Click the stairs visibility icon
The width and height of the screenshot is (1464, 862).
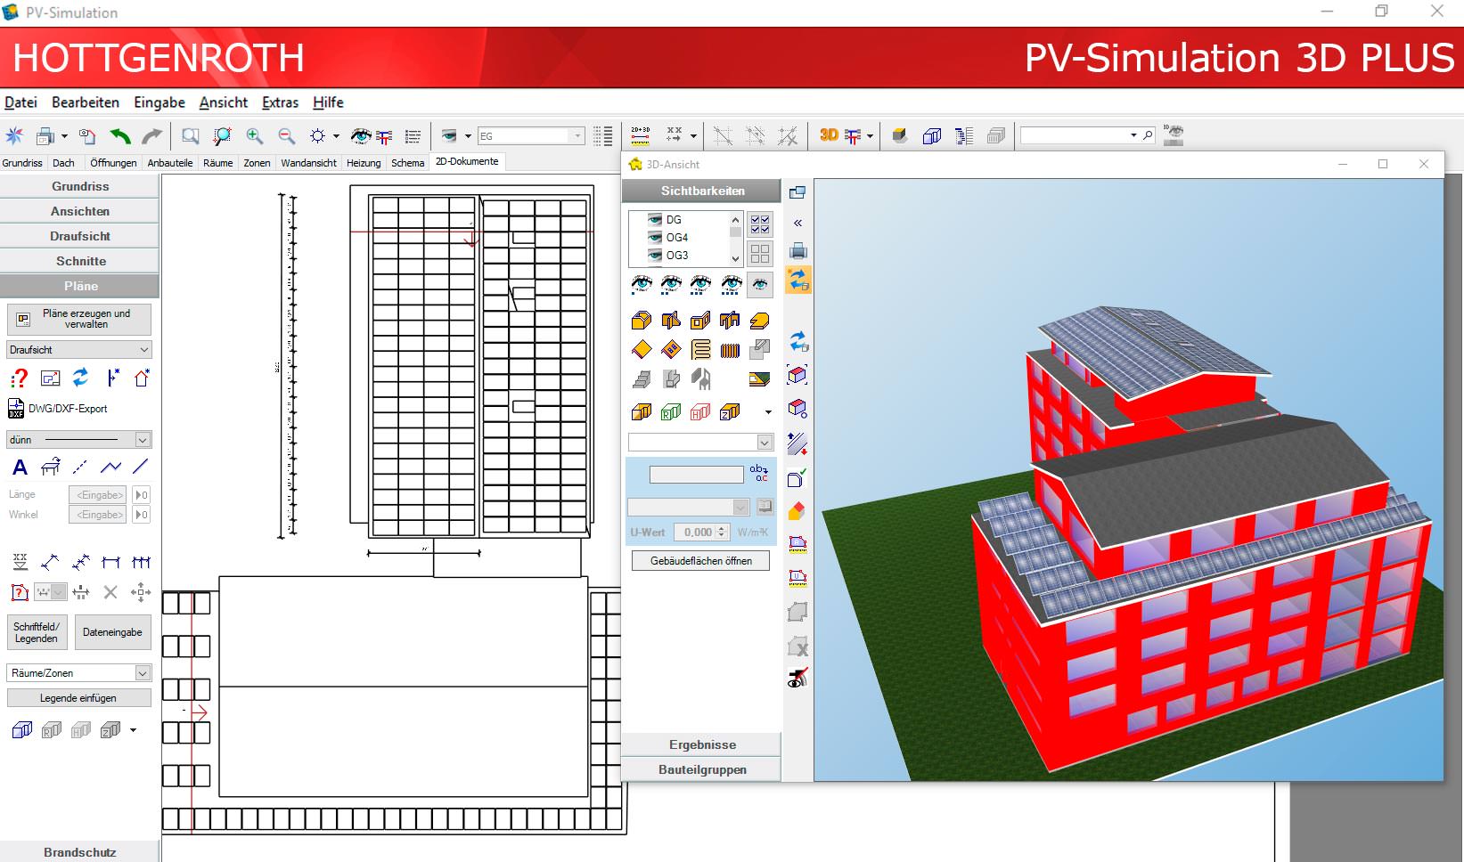[641, 379]
